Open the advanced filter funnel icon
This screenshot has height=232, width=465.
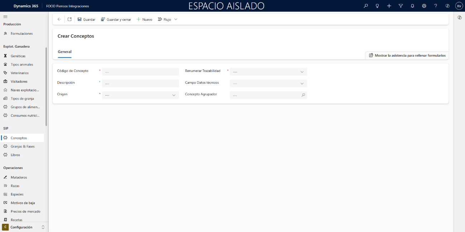(401, 6)
